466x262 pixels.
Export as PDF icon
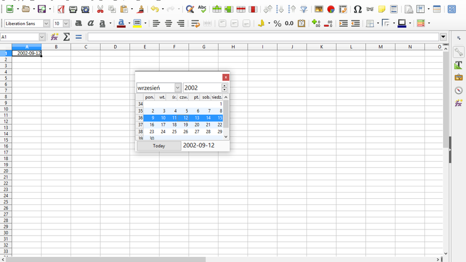pyautogui.click(x=61, y=9)
